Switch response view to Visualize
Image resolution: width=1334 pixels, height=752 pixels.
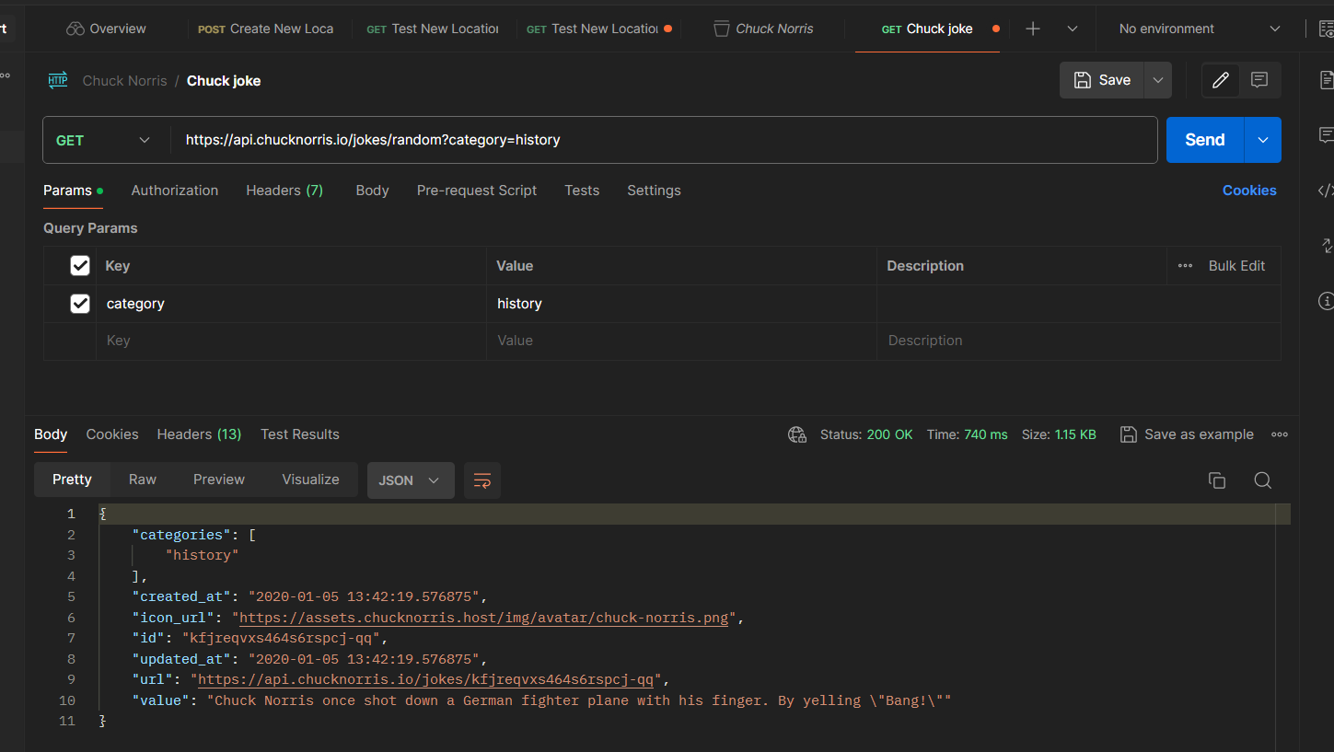pos(310,480)
